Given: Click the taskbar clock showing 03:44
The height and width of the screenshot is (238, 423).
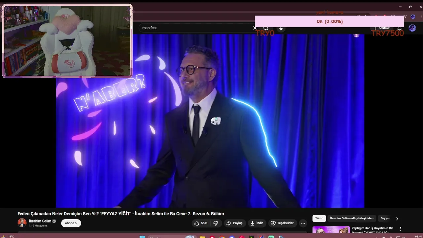Looking at the screenshot, I should 418,236.
